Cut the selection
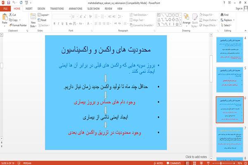Image resolution: width=248 pixels, height=165 pixels. (12, 15)
